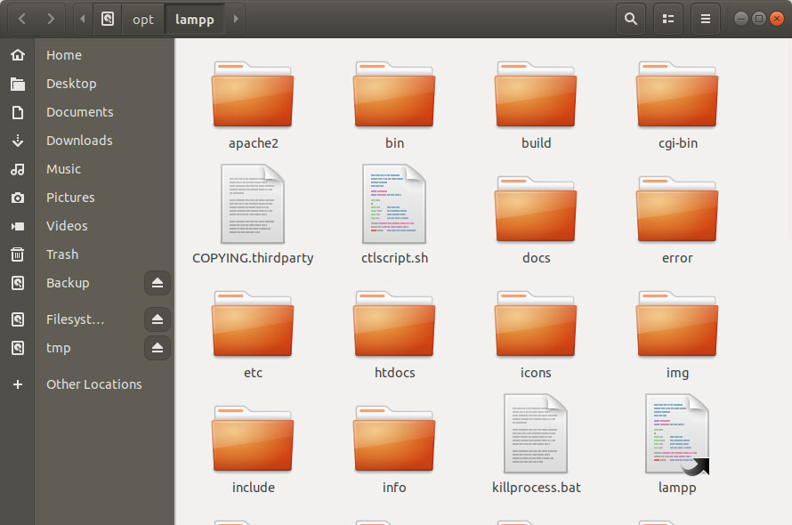Add a new bookmark with the plus icon
Viewport: 792px width, 525px height.
(x=17, y=384)
